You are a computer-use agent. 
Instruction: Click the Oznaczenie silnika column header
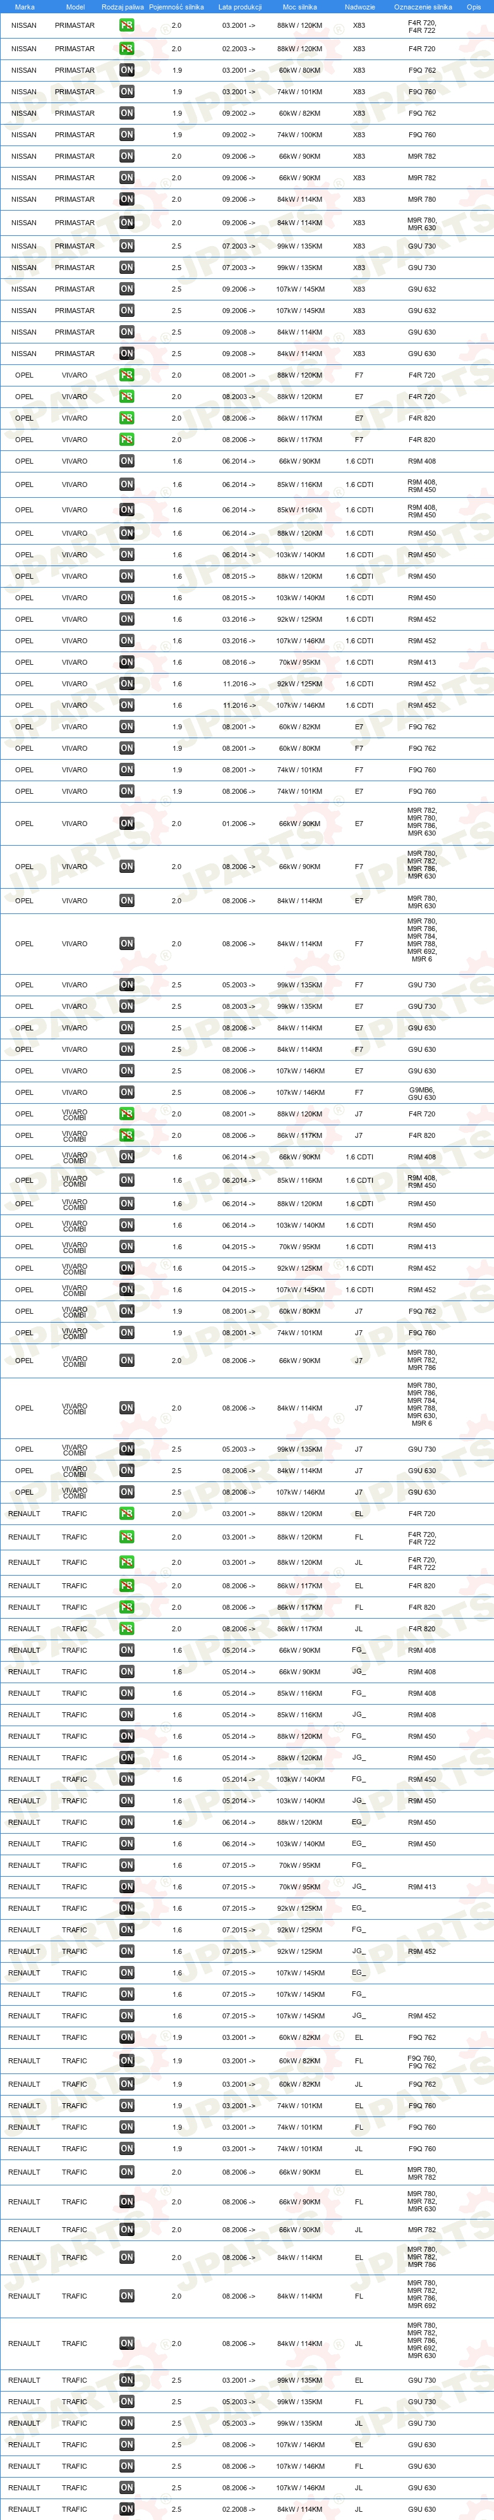423,7
